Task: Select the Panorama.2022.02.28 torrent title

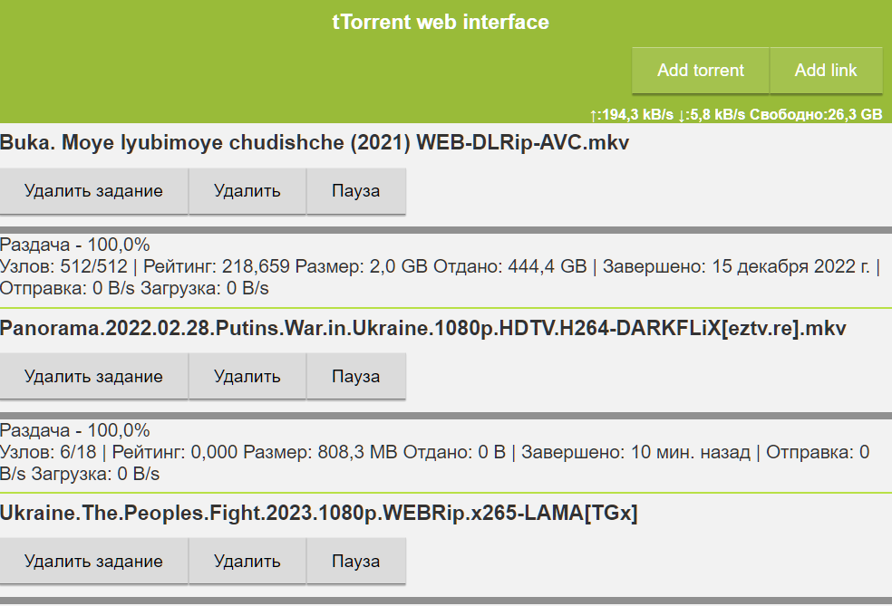Action: (x=423, y=328)
